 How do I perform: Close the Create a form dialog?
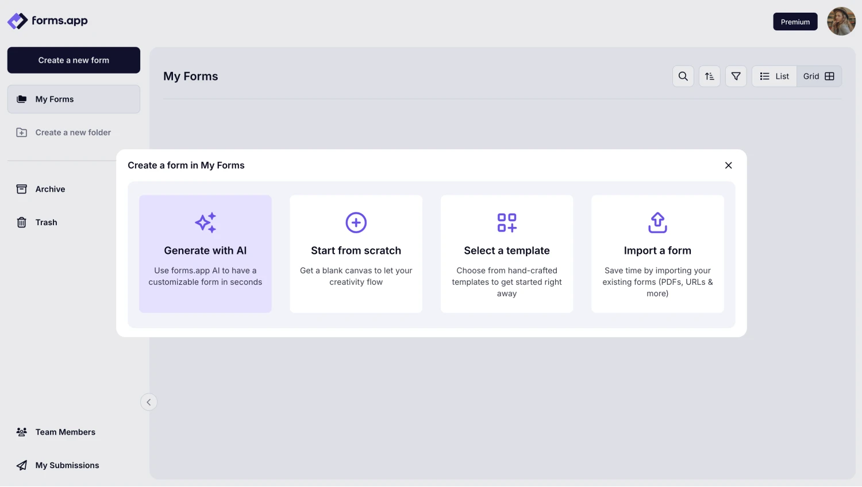[728, 165]
